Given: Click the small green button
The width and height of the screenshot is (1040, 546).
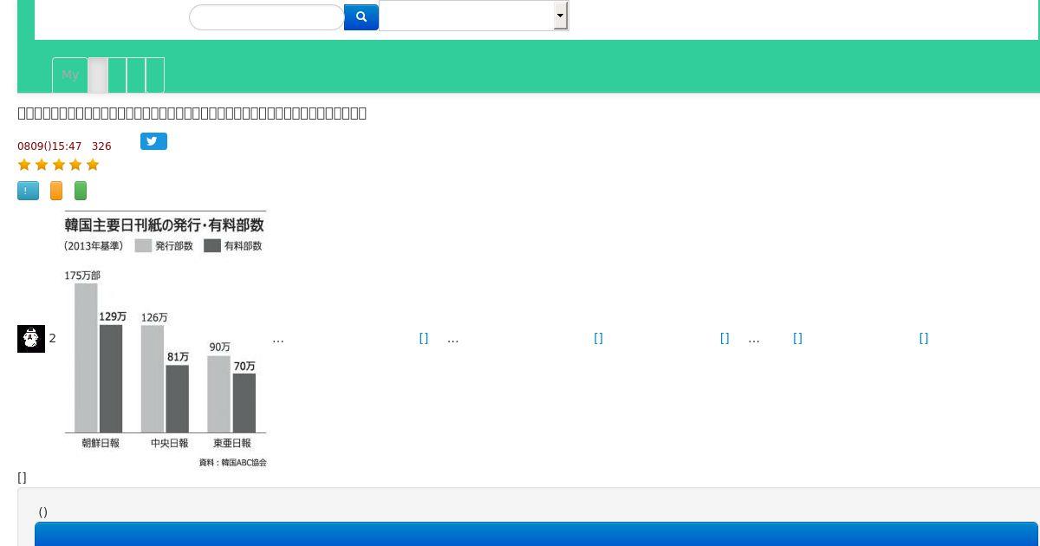Looking at the screenshot, I should (x=81, y=191).
